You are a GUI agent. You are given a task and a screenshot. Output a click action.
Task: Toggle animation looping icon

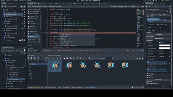(x=38, y=58)
